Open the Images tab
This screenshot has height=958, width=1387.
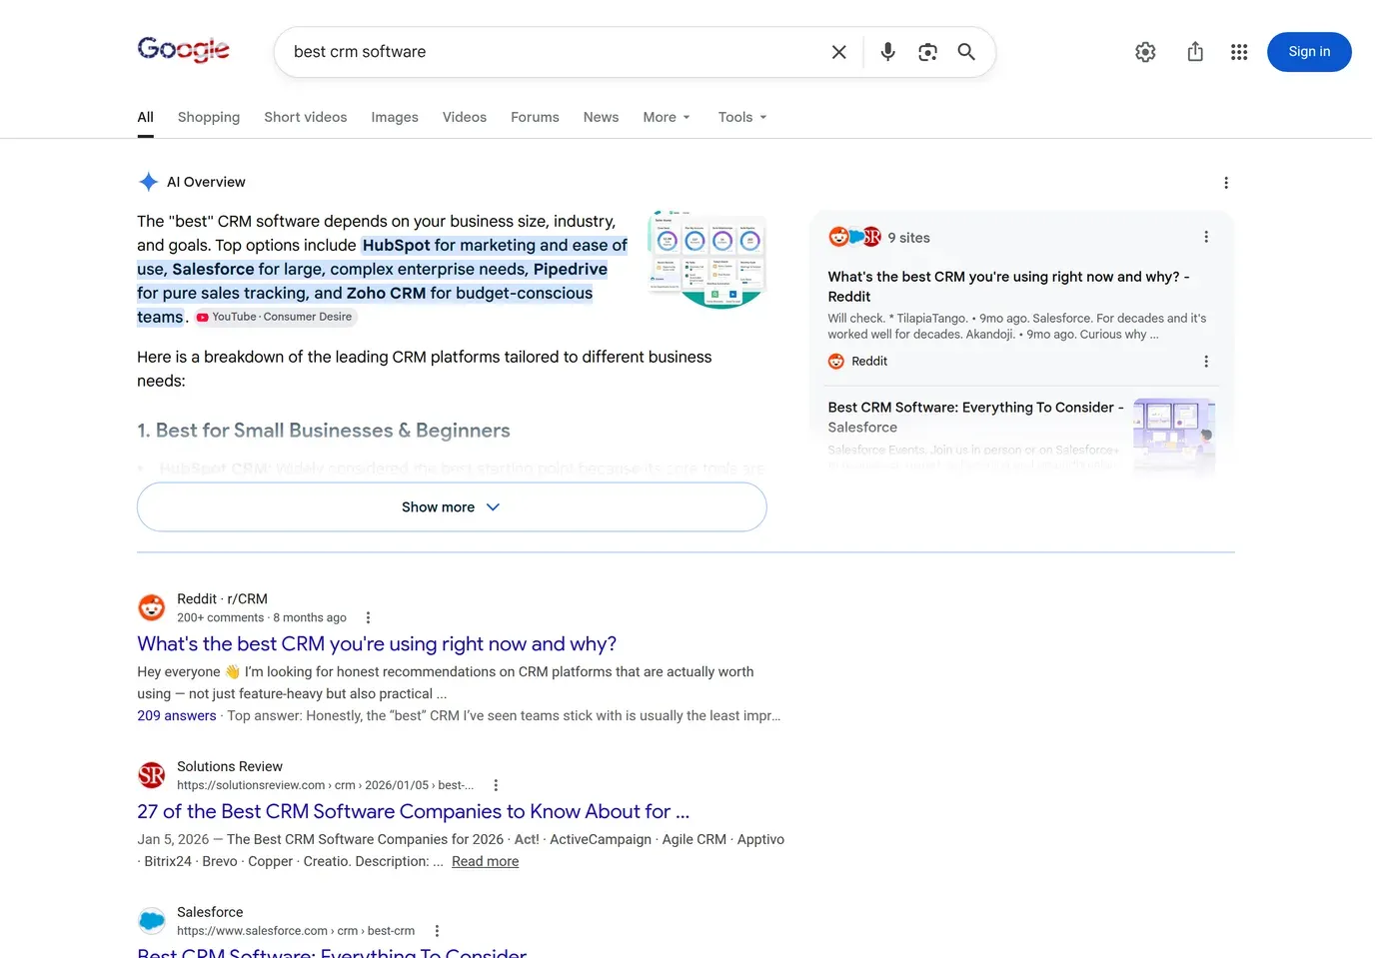click(x=395, y=117)
